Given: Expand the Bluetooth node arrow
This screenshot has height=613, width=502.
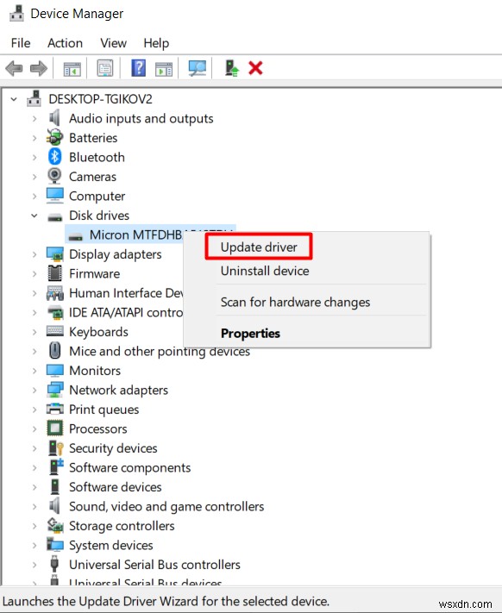Looking at the screenshot, I should click(35, 157).
